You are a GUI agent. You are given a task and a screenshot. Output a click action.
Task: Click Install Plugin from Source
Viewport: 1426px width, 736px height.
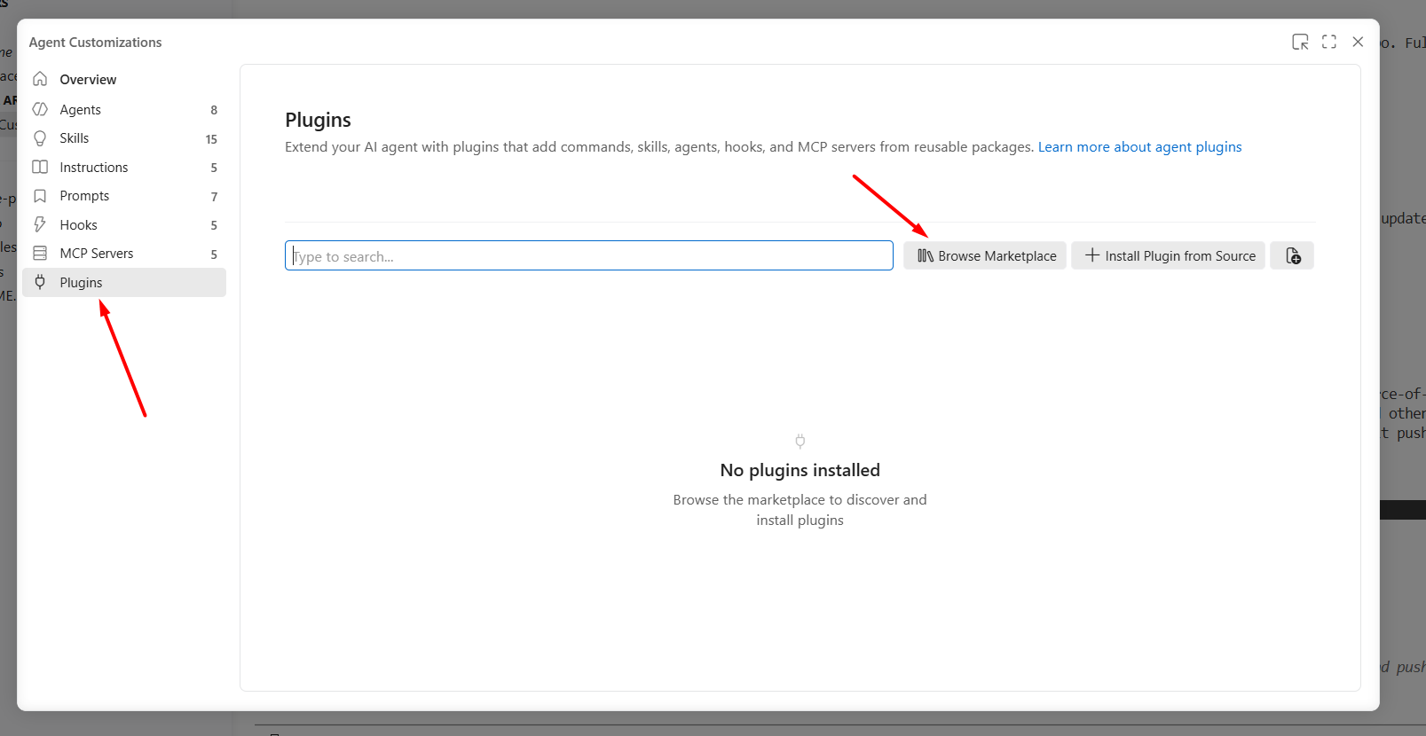point(1168,255)
